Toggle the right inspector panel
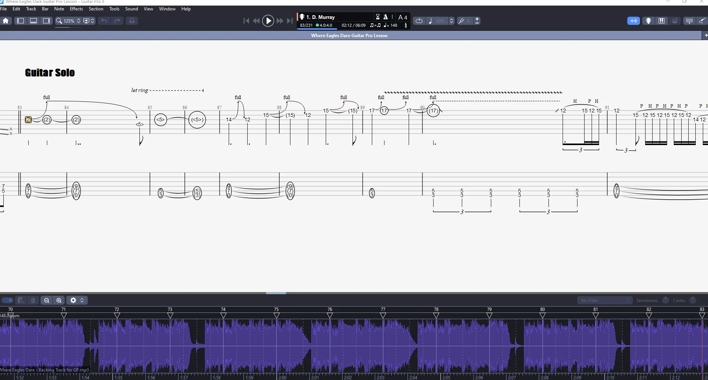Viewport: 708px width, 380px height. (x=46, y=21)
